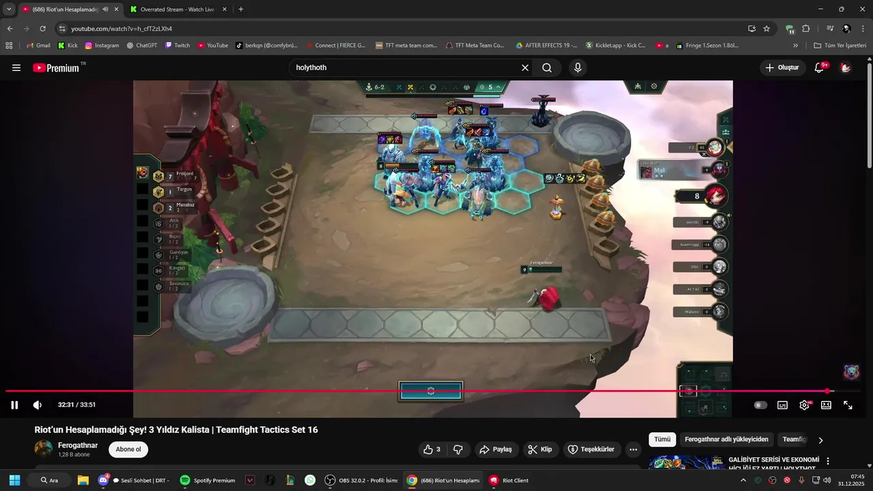Open the ChatGPT bookmark
Image resolution: width=873 pixels, height=491 pixels.
(142, 45)
